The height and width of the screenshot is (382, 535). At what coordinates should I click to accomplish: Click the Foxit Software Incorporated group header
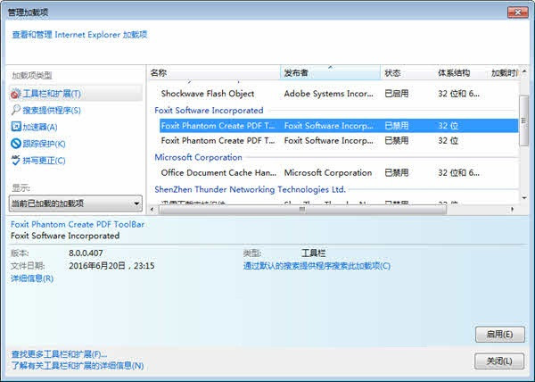point(209,111)
